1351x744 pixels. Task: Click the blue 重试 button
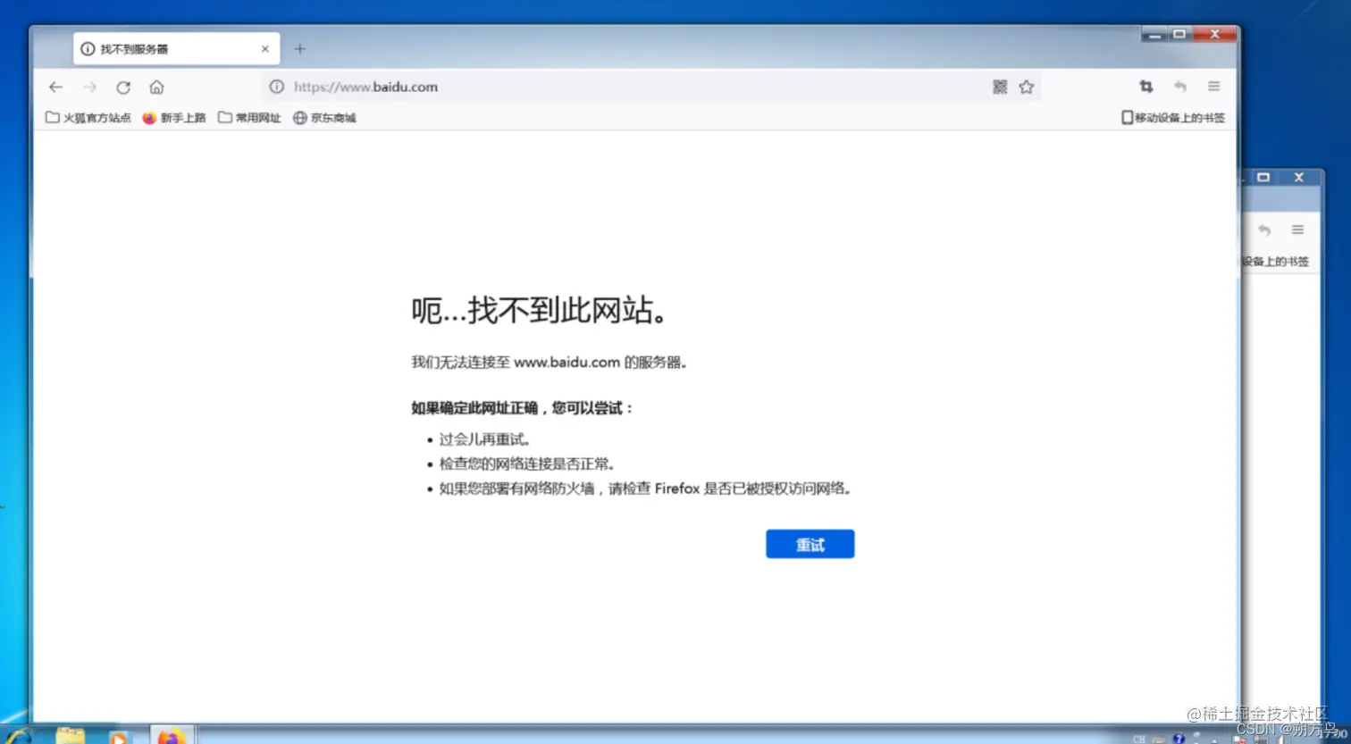click(810, 544)
